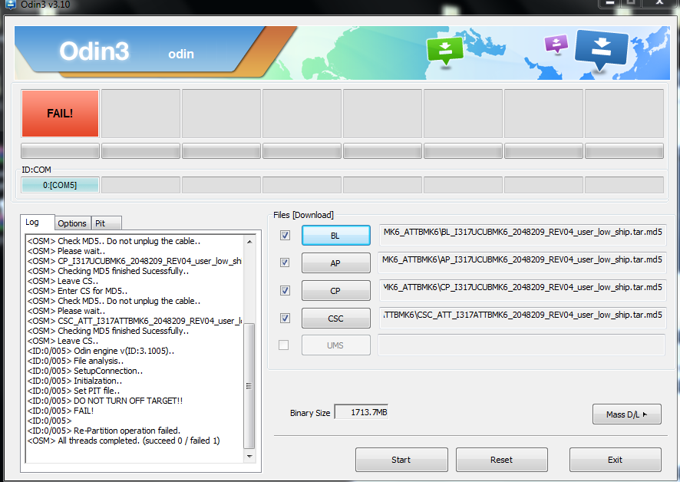
Task: Click the CSC_ATT_I317ATTBMK6 log line
Action: (x=134, y=321)
